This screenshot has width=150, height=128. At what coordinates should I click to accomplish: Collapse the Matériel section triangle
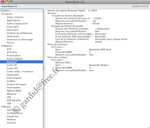[x=2, y=46]
